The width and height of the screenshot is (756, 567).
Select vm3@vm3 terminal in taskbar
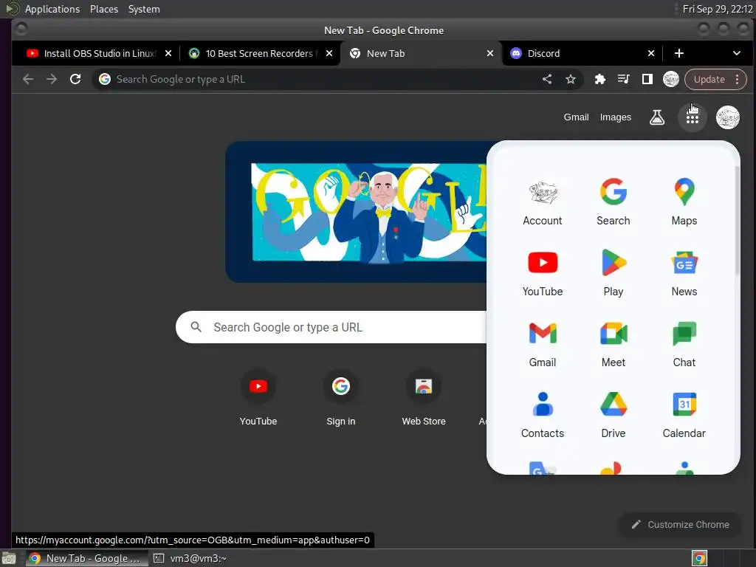(190, 558)
